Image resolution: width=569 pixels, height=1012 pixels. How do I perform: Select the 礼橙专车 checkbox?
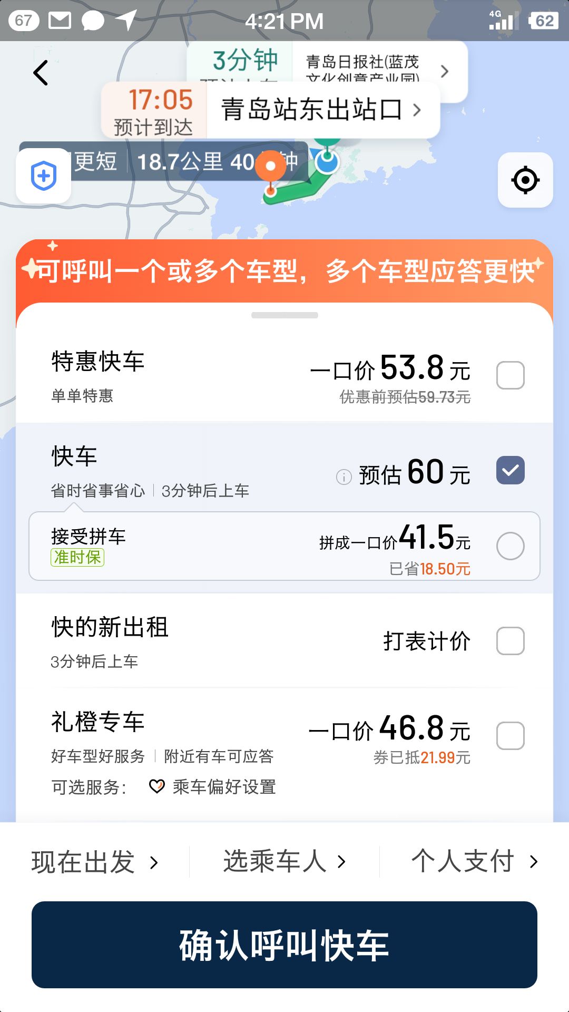(510, 736)
